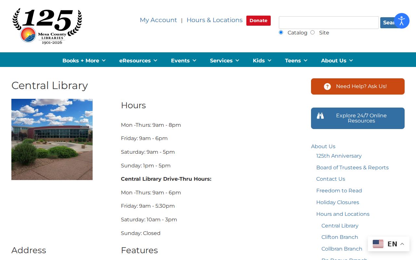Expand the Teens menu chevron
Screen dimensions: 416x260
305,60
